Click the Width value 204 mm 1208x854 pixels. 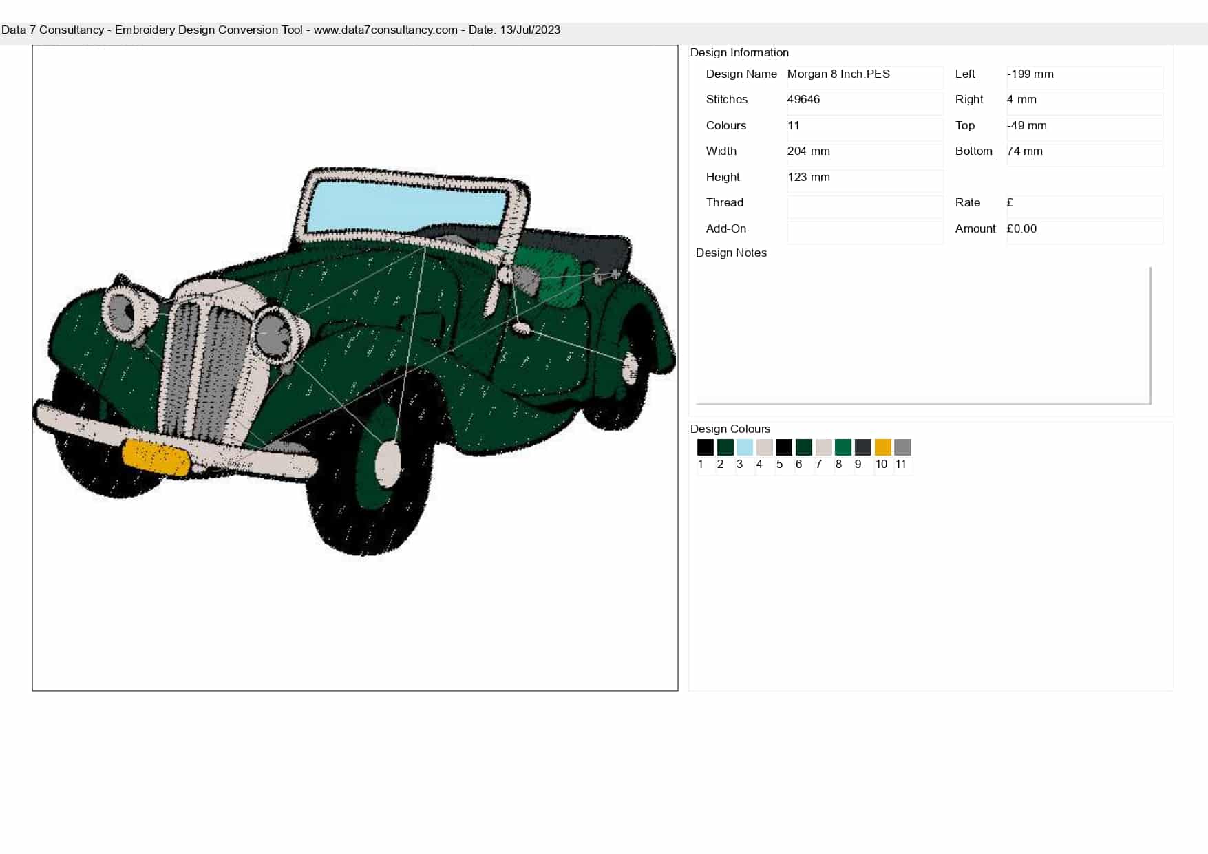point(865,155)
